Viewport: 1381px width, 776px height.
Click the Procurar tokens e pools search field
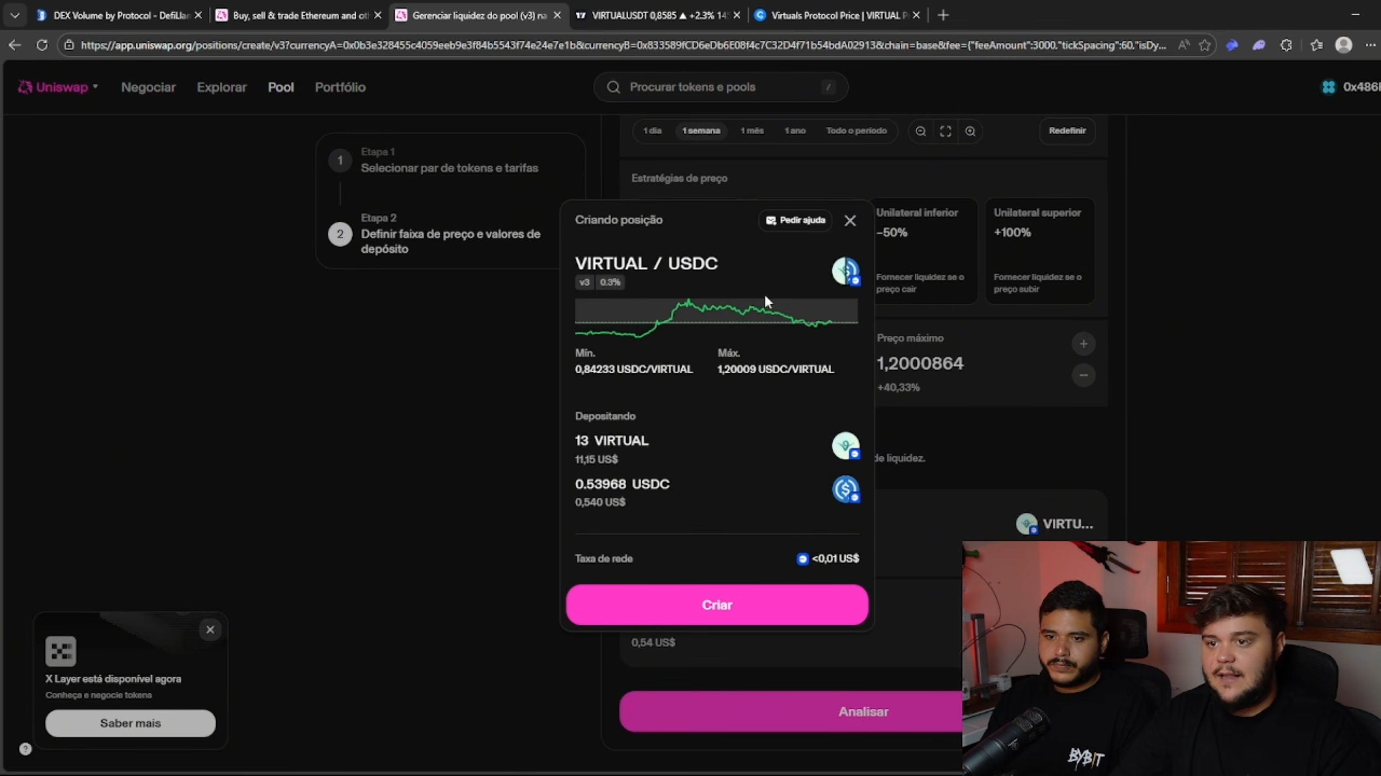[x=721, y=87]
